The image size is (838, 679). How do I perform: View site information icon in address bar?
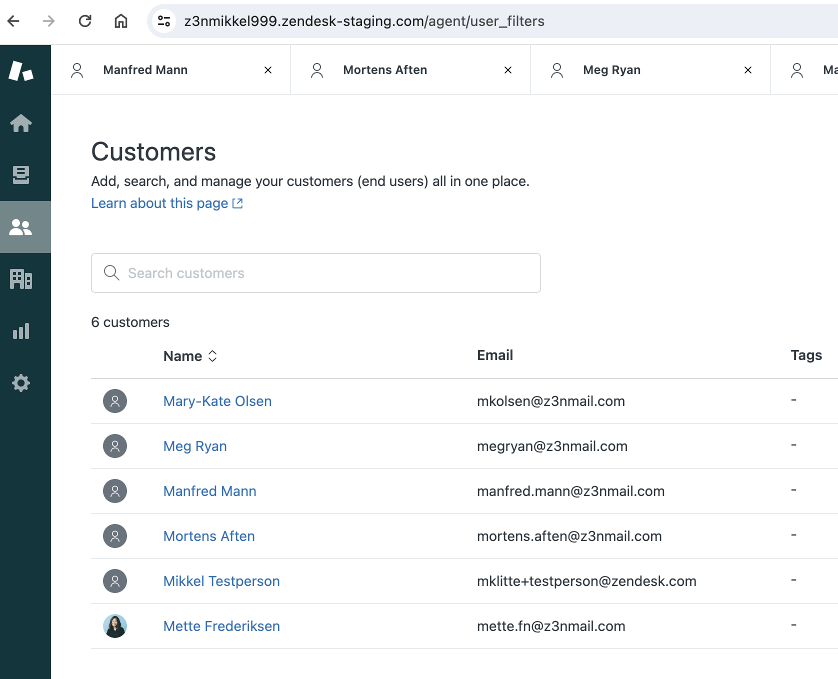[x=164, y=21]
